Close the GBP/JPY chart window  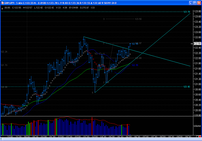pyautogui.click(x=199, y=3)
